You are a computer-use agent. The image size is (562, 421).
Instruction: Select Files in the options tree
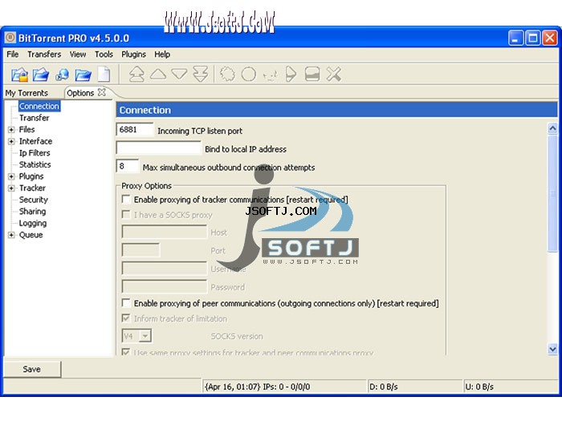click(x=26, y=129)
